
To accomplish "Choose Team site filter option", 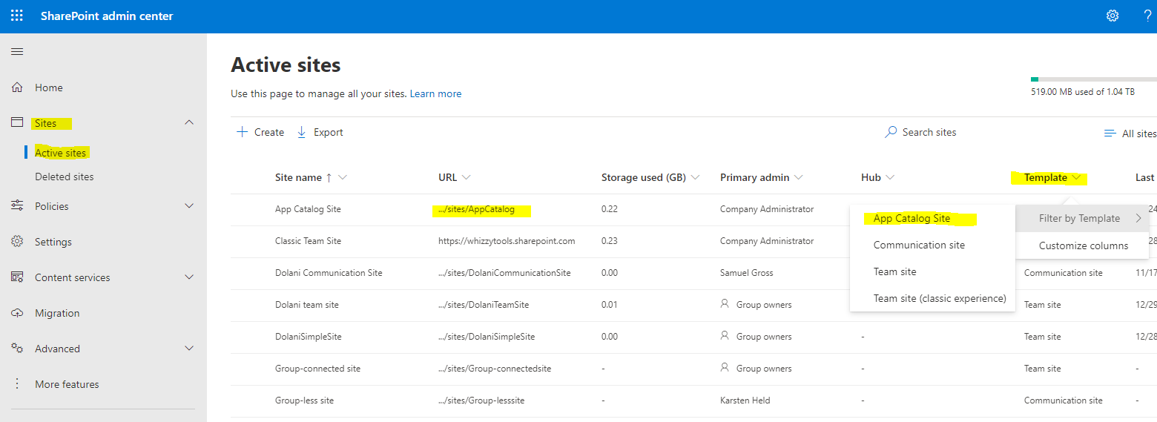I will 932,271.
